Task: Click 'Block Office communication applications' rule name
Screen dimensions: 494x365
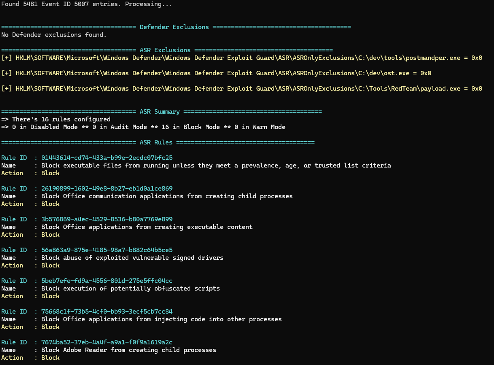Action: coord(167,196)
